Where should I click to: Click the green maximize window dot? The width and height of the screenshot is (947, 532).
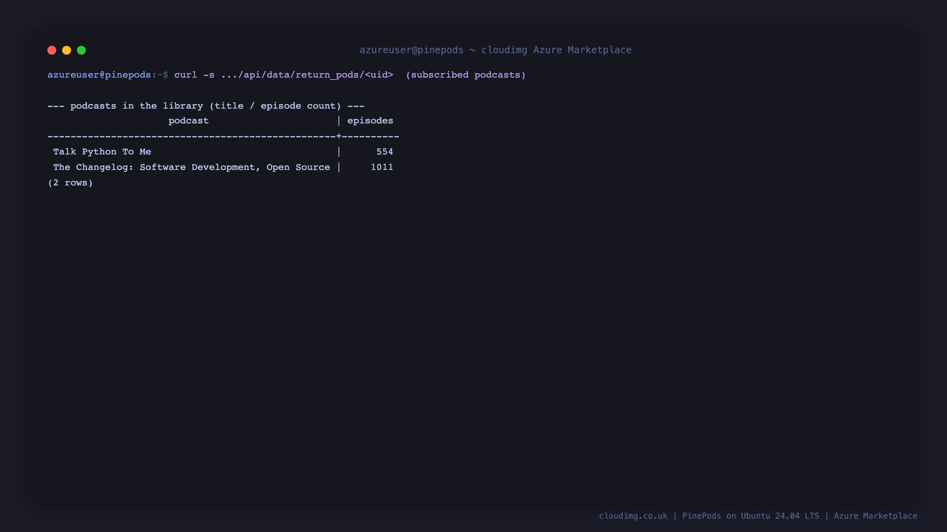point(81,50)
